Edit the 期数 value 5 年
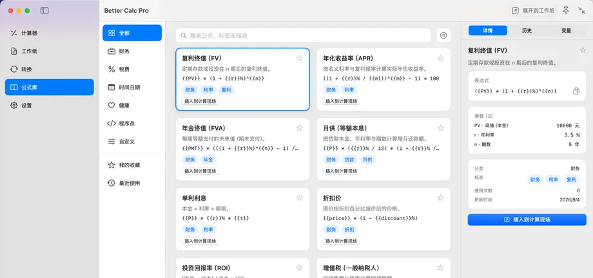 click(574, 145)
